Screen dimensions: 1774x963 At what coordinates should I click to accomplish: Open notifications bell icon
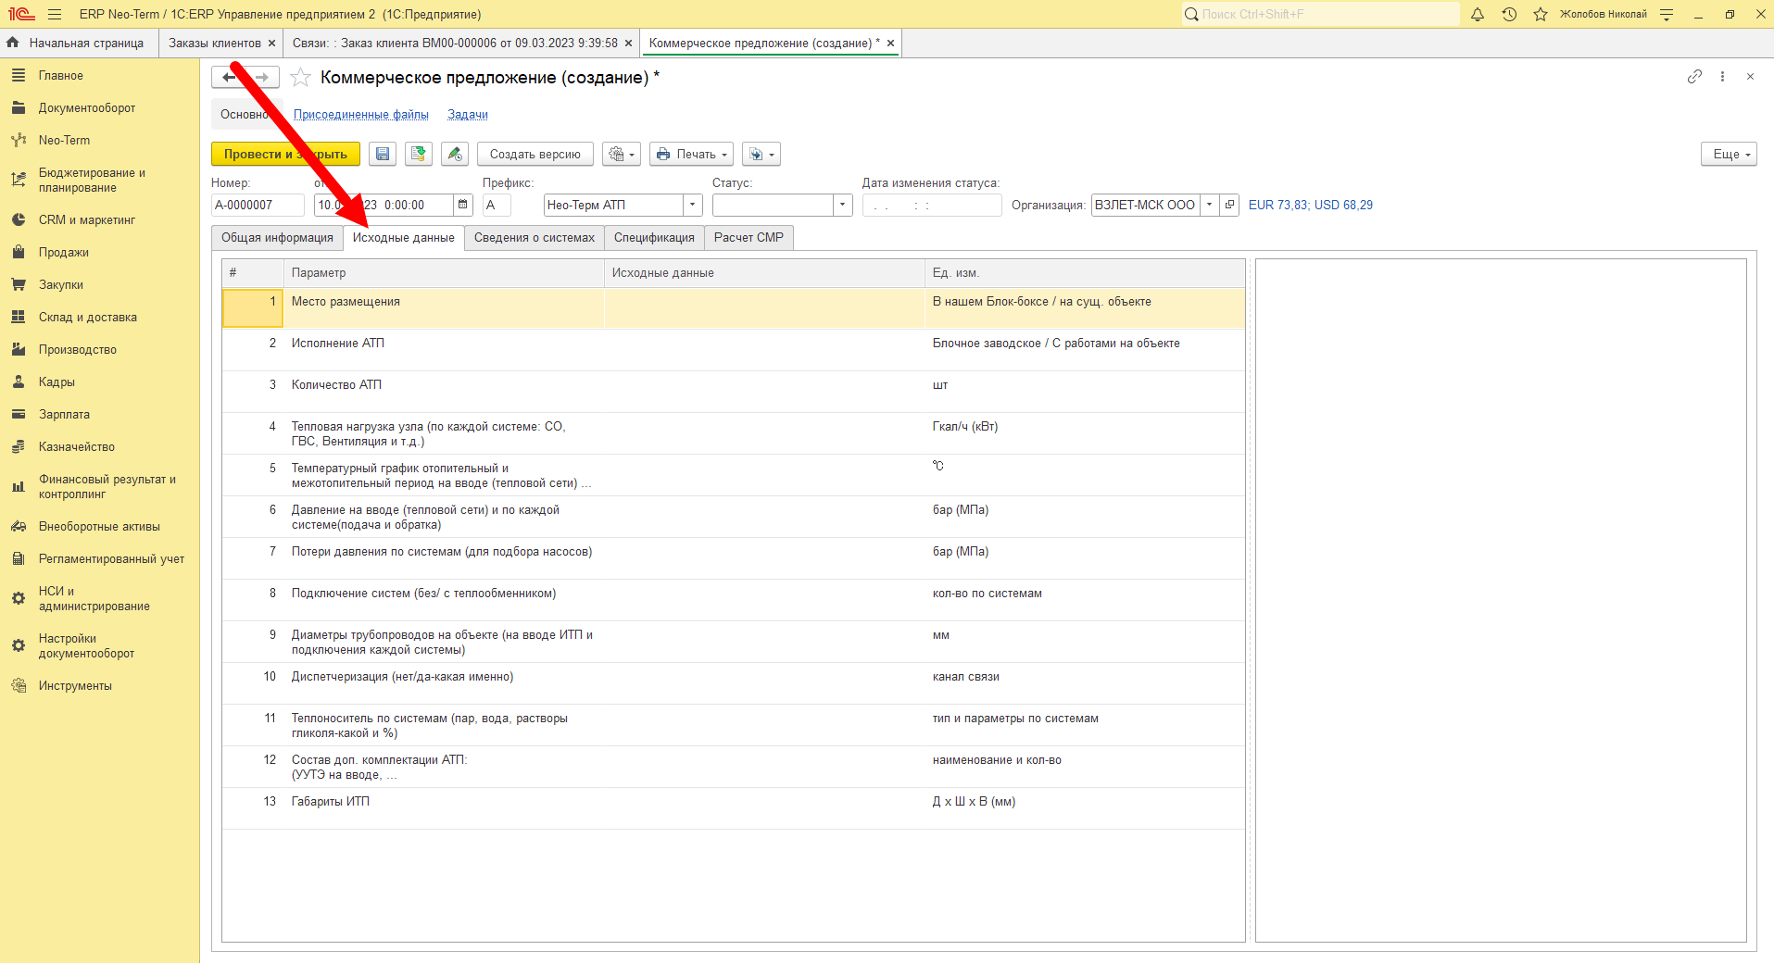pyautogui.click(x=1478, y=14)
